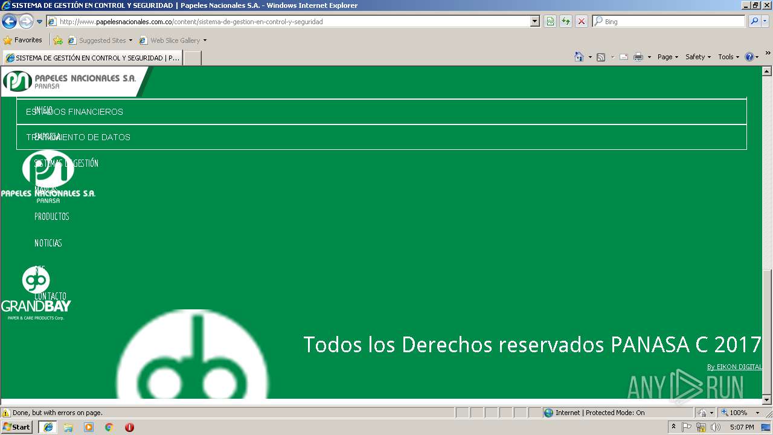Go to the Home page icon
This screenshot has width=773, height=435.
(x=579, y=57)
